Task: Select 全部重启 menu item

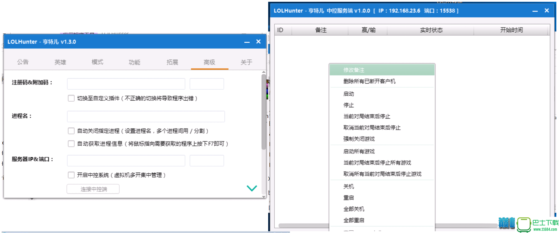Action: coord(382,220)
